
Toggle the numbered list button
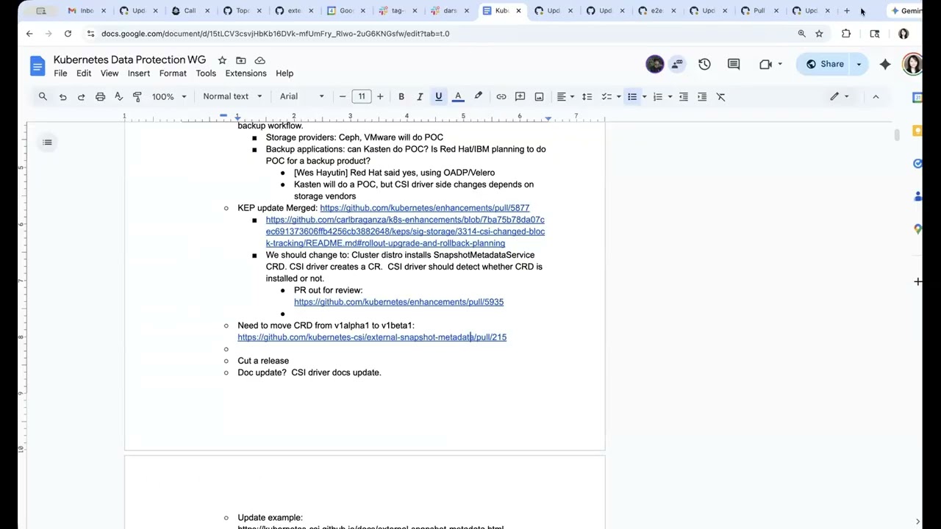(x=658, y=96)
